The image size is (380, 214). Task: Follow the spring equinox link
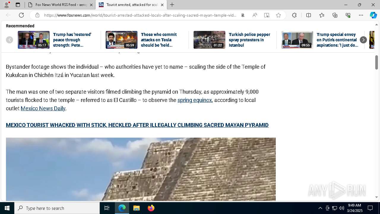tap(195, 100)
